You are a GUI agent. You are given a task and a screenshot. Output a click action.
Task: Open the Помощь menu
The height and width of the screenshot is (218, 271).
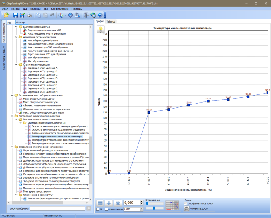point(77,9)
